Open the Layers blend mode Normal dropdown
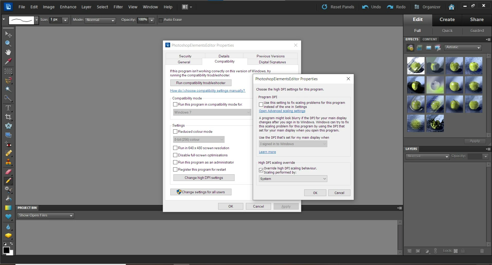The height and width of the screenshot is (265, 492). click(428, 156)
